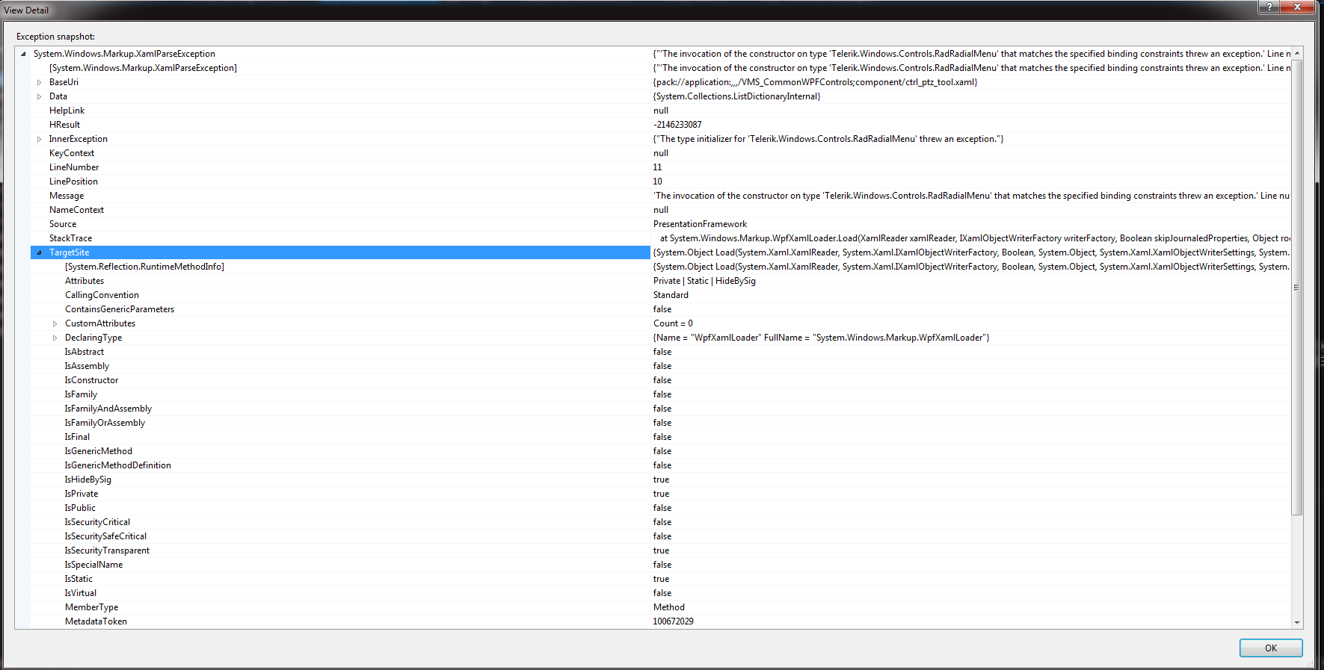The width and height of the screenshot is (1324, 670).
Task: Select the IsSecurityCritical row
Action: [661, 522]
